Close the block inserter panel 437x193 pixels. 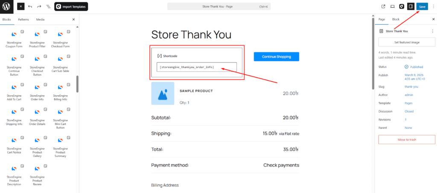[73, 20]
